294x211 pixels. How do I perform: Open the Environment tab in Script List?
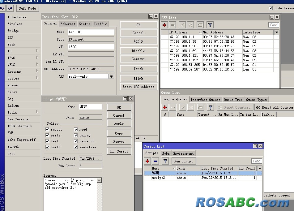pyautogui.click(x=183, y=153)
